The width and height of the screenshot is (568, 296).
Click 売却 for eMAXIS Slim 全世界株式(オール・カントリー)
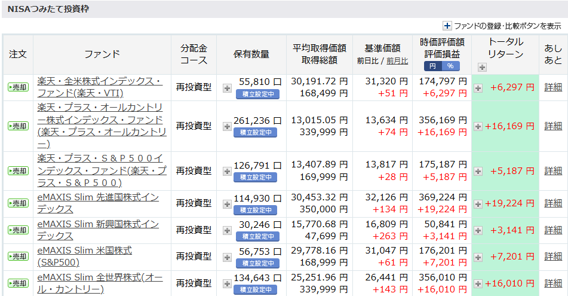tap(18, 283)
